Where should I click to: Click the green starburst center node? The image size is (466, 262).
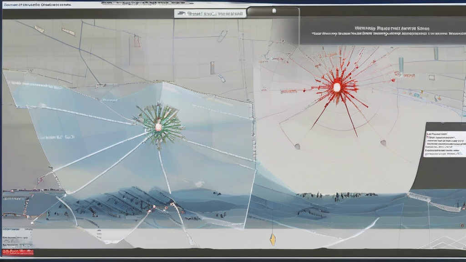point(159,126)
